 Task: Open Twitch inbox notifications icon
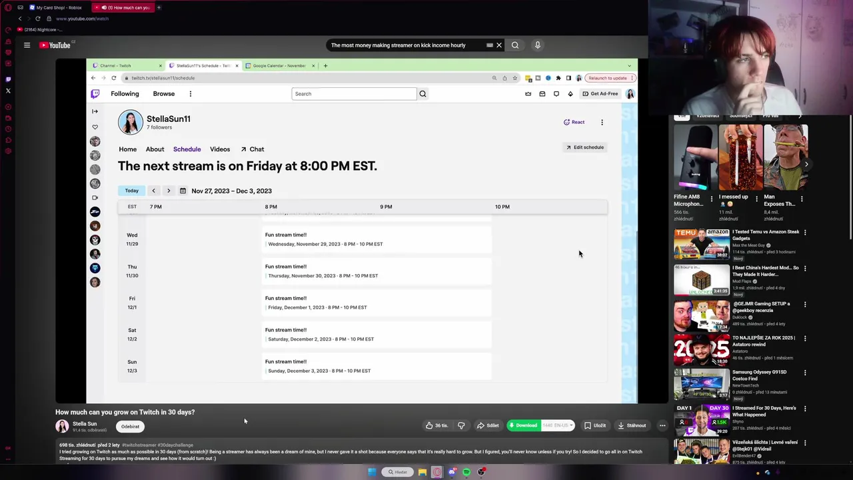[542, 94]
